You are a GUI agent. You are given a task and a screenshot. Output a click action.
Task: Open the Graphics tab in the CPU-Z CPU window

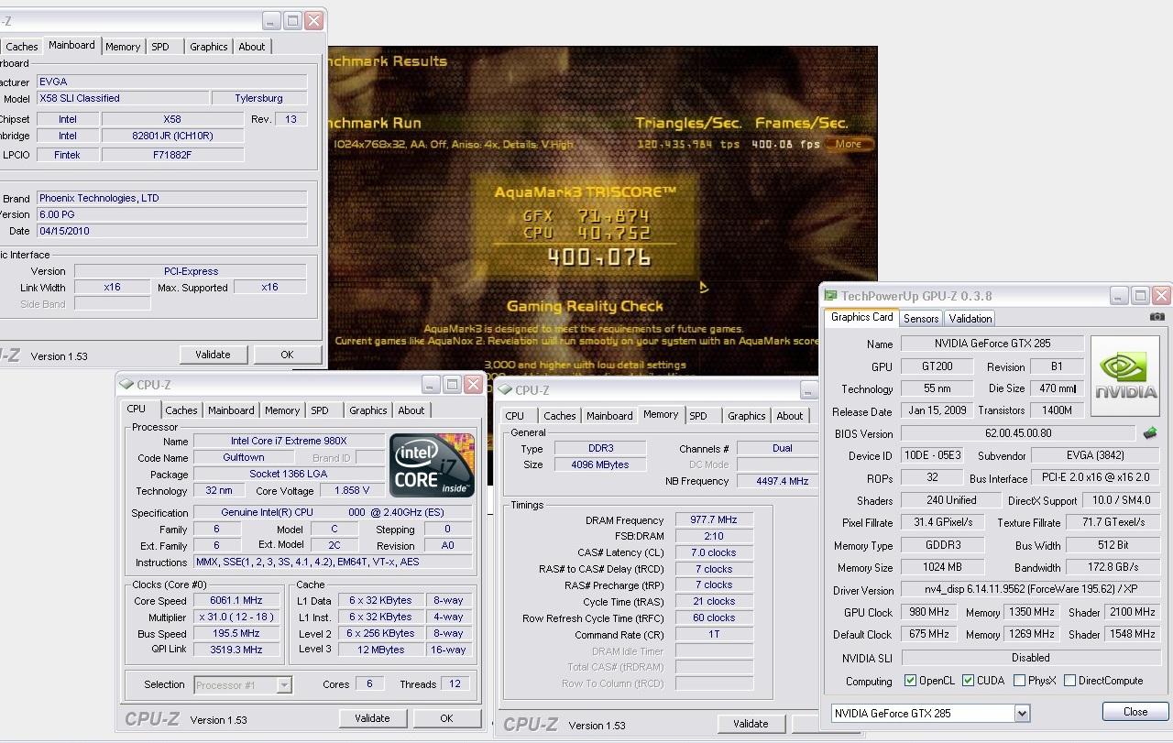pos(367,410)
